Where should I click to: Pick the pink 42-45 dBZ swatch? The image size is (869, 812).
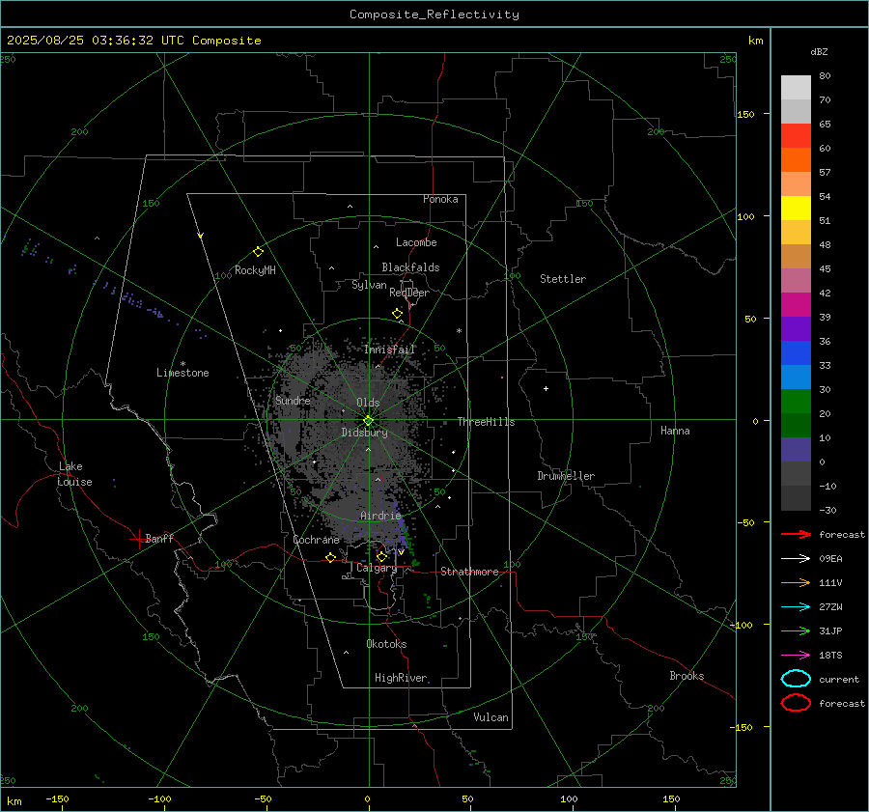796,281
